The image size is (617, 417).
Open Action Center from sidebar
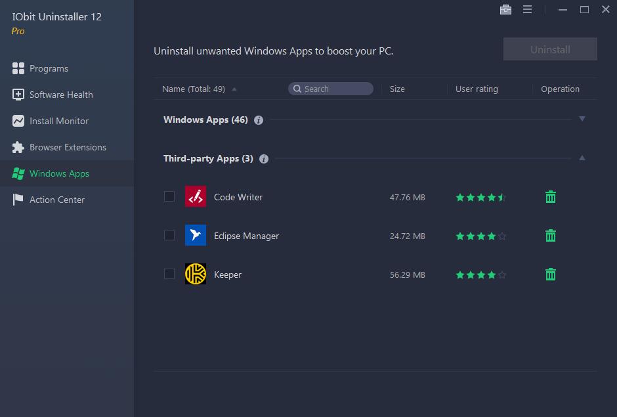tap(57, 200)
